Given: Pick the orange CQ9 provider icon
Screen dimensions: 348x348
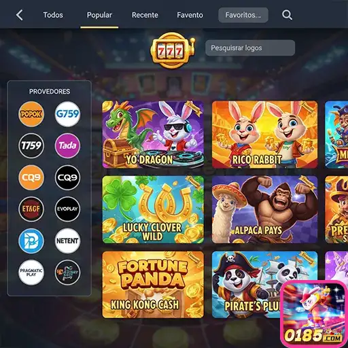Looking at the screenshot, I should click(x=31, y=177).
